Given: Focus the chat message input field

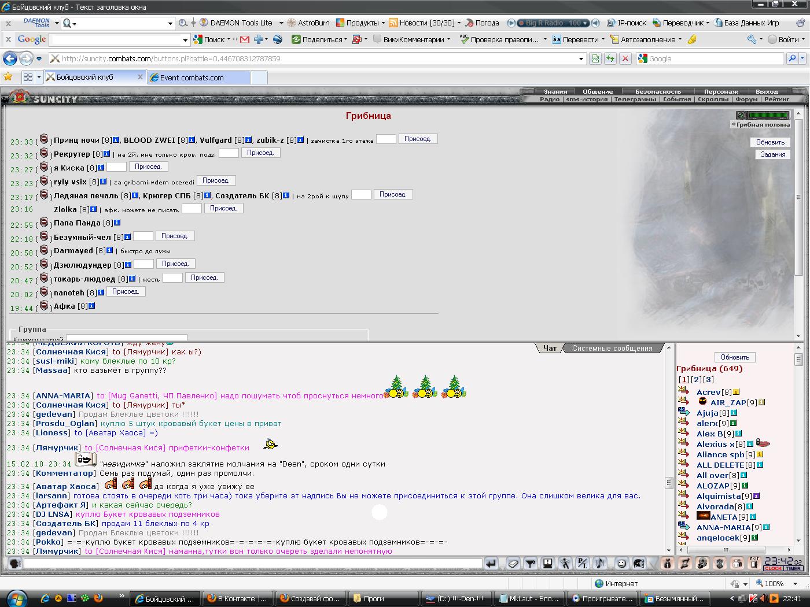Looking at the screenshot, I should click(x=252, y=563).
